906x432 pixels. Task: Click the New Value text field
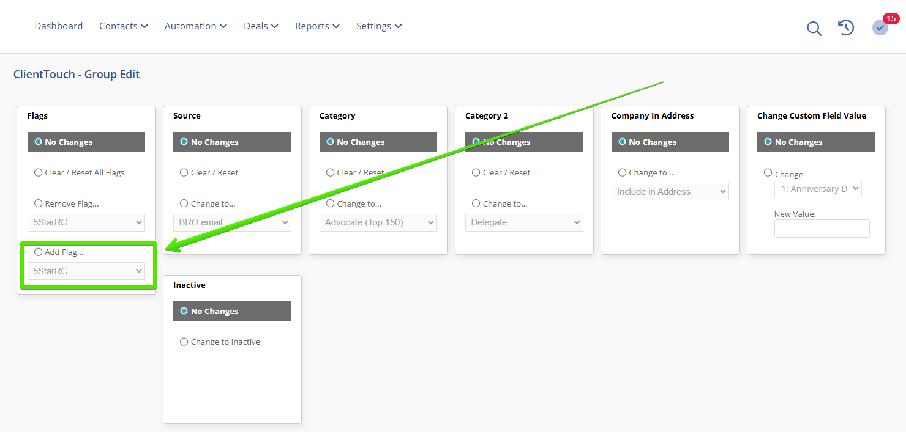[x=822, y=229]
